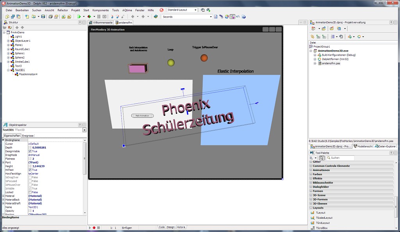The height and width of the screenshot is (232, 400).
Task: Click the Save all disk icon
Action: 50,16
